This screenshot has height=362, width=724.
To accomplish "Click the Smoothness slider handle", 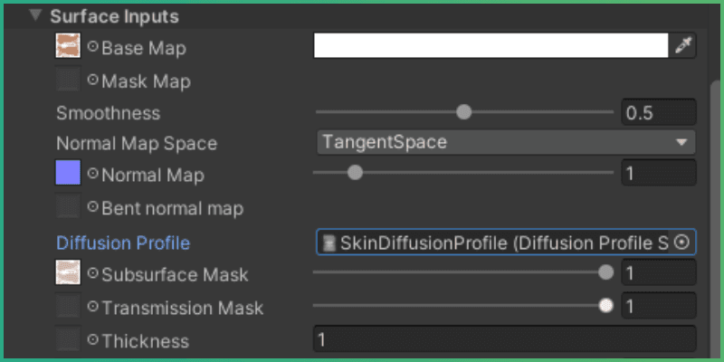I will point(464,112).
